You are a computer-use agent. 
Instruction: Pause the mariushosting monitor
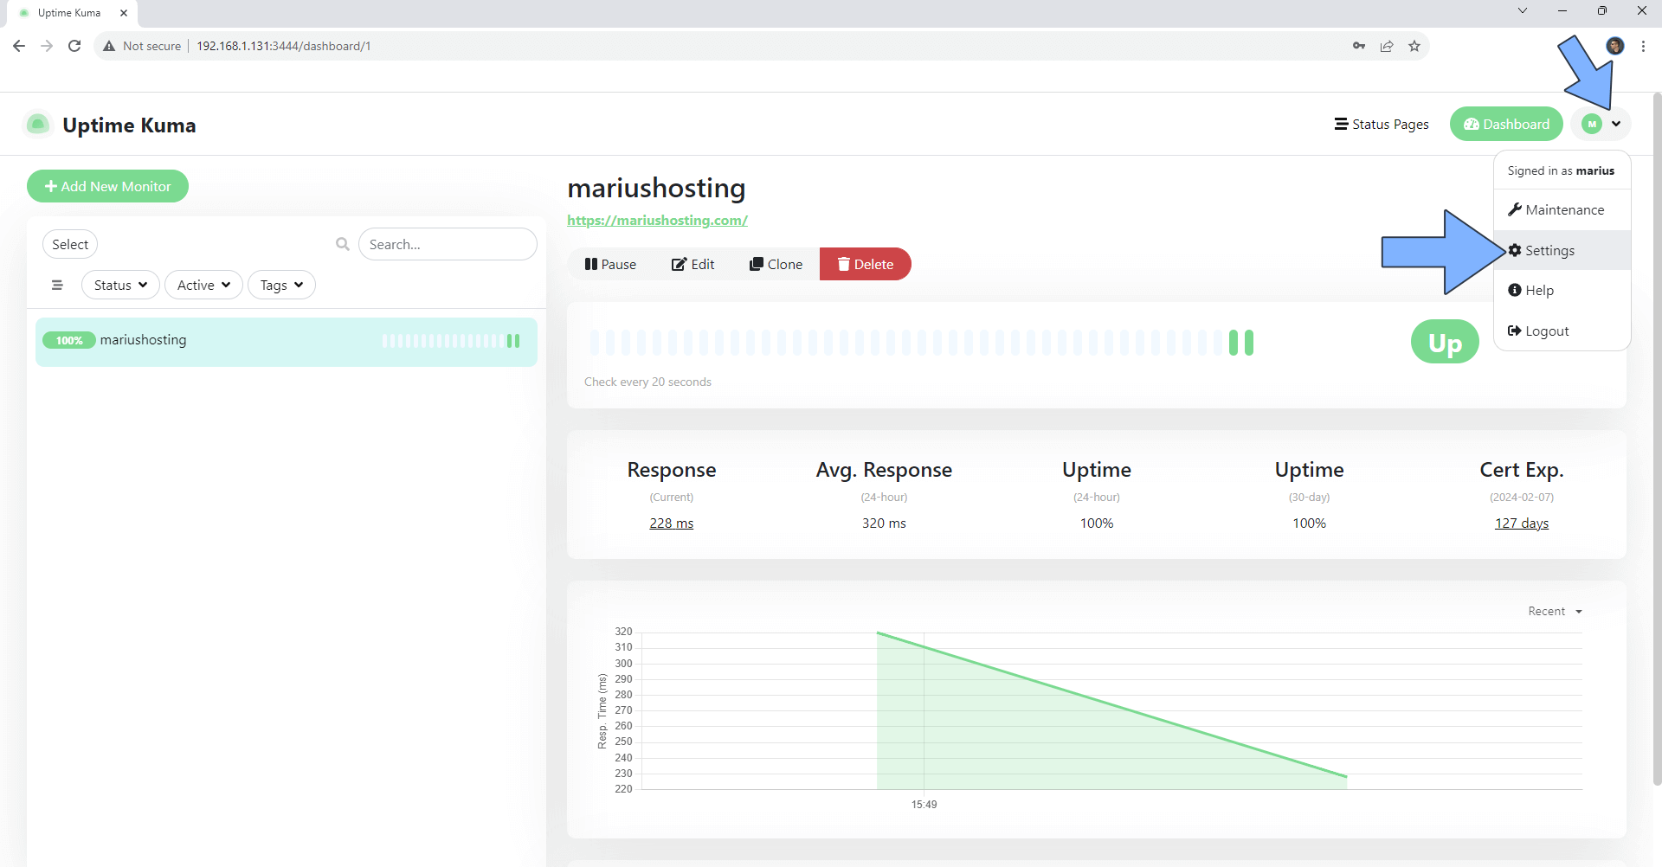click(x=611, y=264)
